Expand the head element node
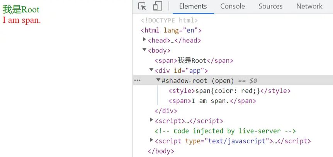Image resolution: width=333 pixels, height=157 pixels. pos(144,39)
